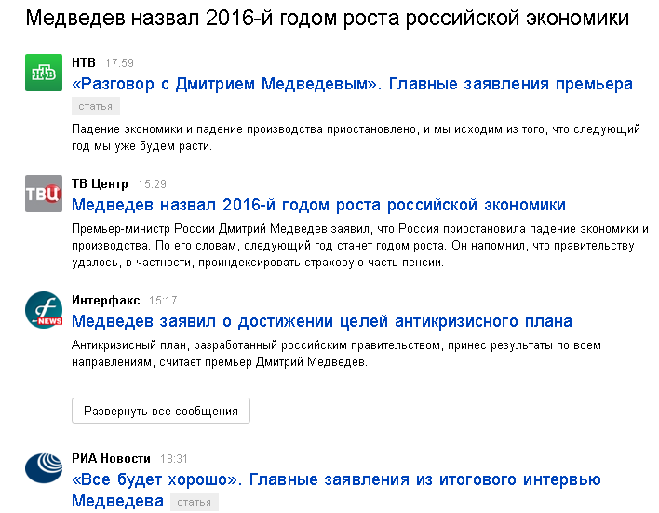Click the TV Center snippet starting Премьер-министр России
The image size is (659, 513).
(360, 246)
